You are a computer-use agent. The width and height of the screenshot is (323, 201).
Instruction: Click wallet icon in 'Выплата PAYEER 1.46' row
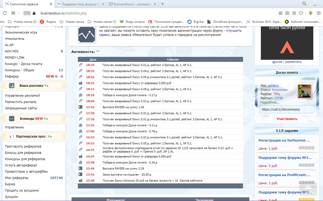(81, 107)
